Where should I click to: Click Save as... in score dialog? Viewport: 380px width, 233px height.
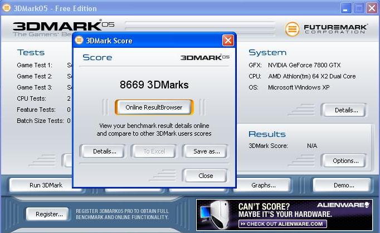click(x=207, y=151)
